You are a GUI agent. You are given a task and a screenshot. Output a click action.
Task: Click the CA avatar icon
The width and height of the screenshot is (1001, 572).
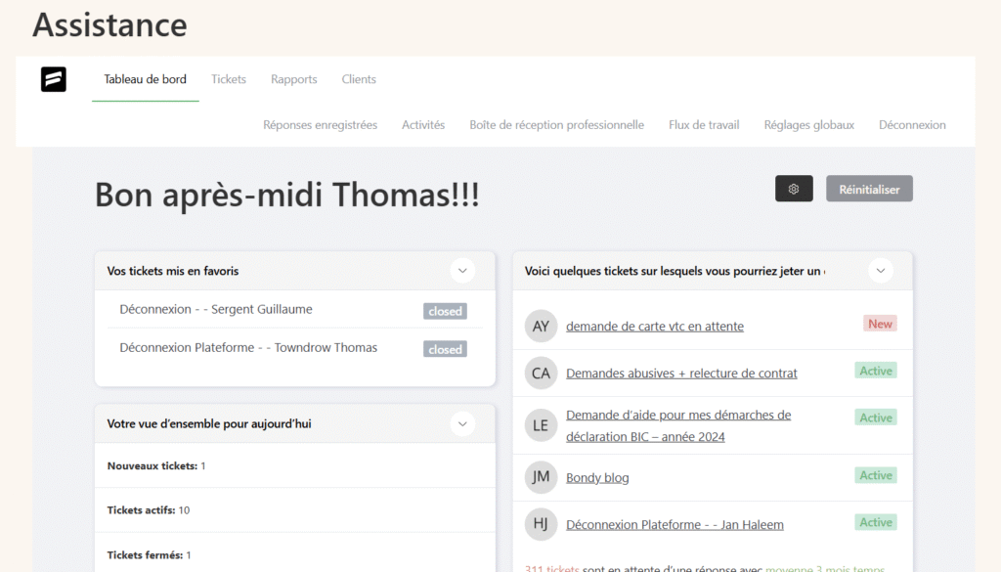[541, 374]
